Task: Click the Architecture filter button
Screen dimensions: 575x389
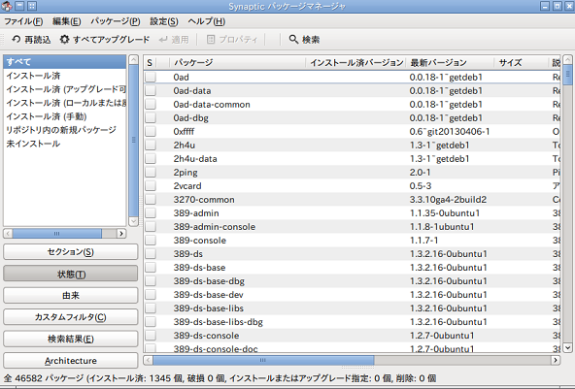Action: (70, 361)
